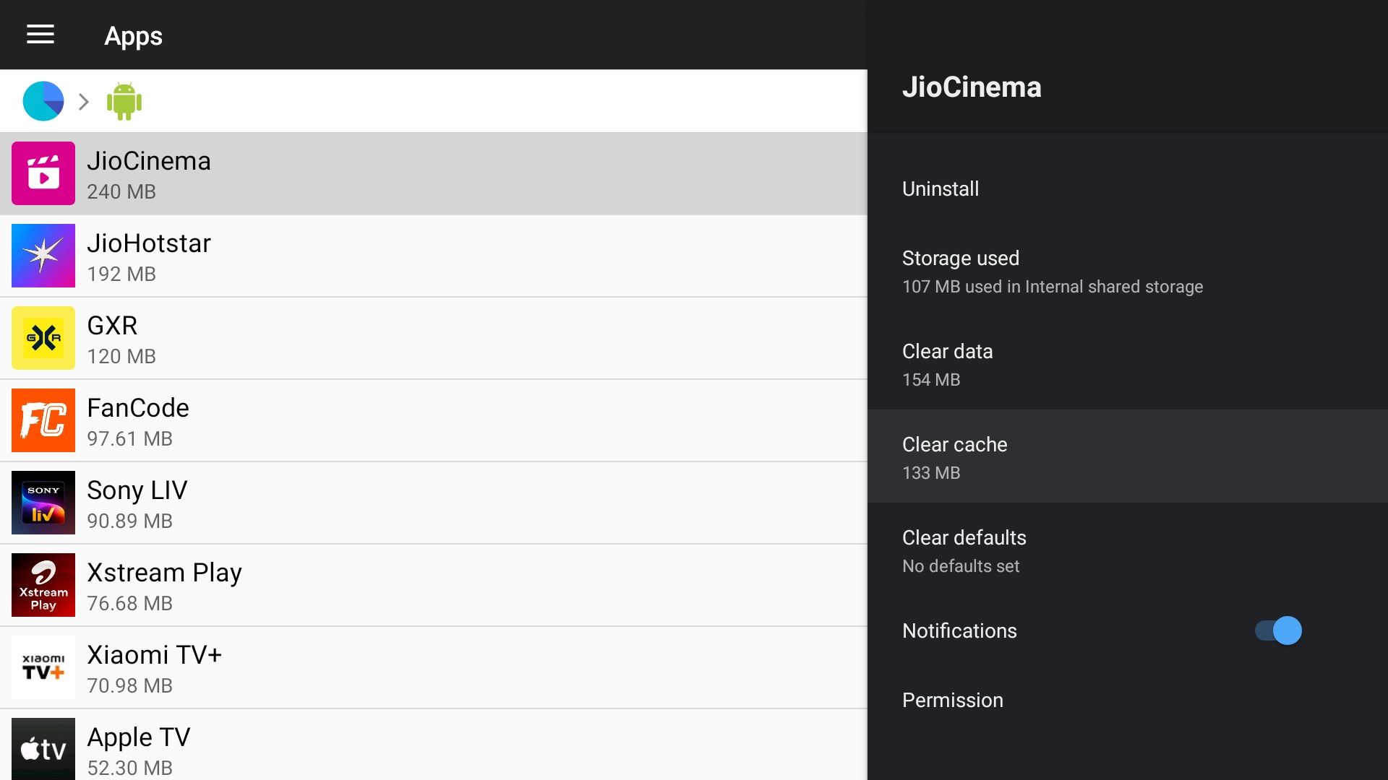The width and height of the screenshot is (1388, 780).
Task: Select Apple TV name text
Action: point(138,737)
